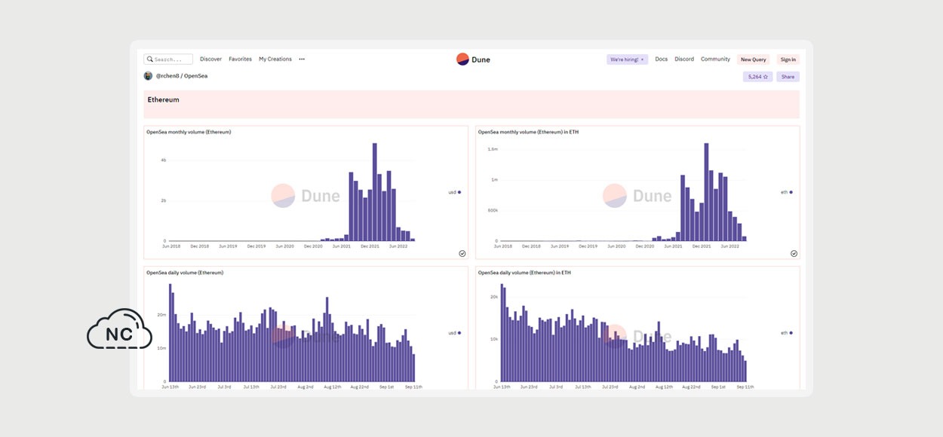Click the NC cloud logo
Viewport: 943px width, 437px height.
pos(119,329)
